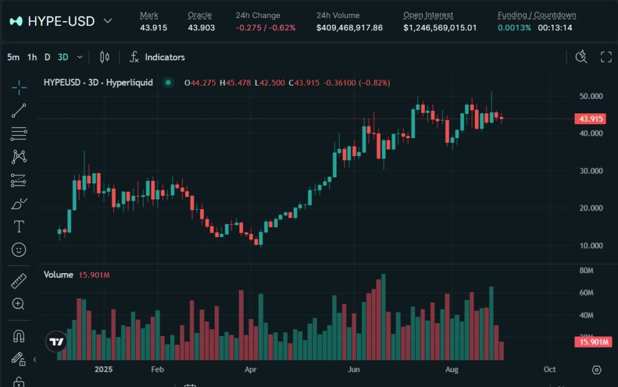Click the Oracle value 43.903
Viewport: 618px width, 387px height.
click(x=201, y=28)
